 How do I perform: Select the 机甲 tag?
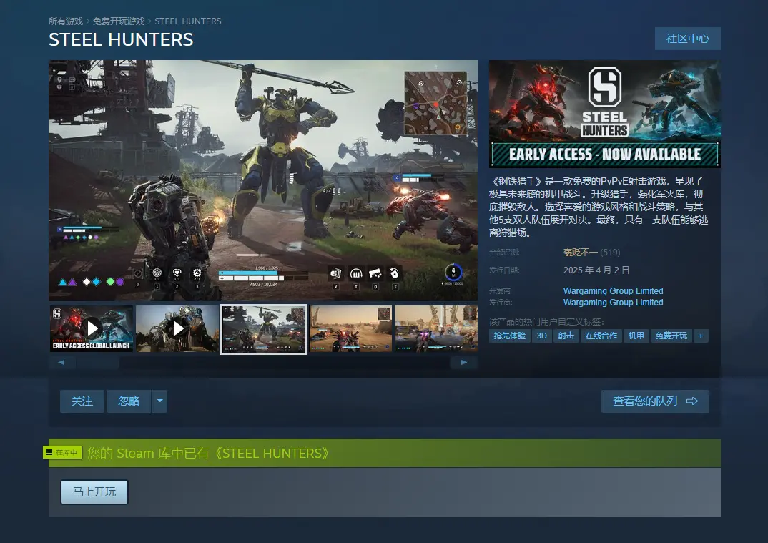636,336
